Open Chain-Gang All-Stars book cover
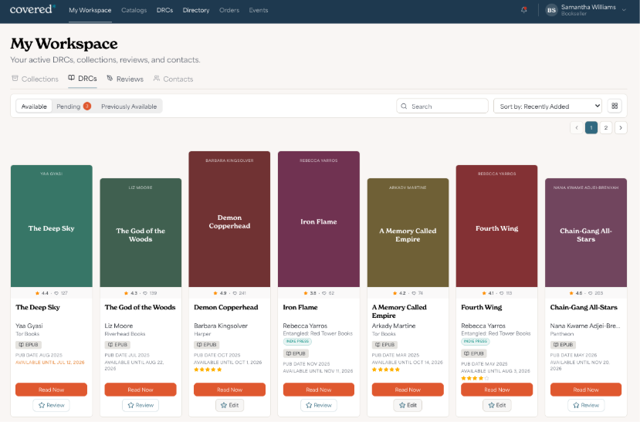 point(586,232)
